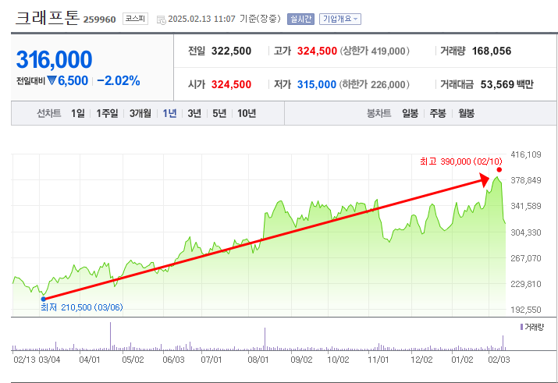Click x-axis date 07/01
Screen dimensions: 558x383
point(211,360)
